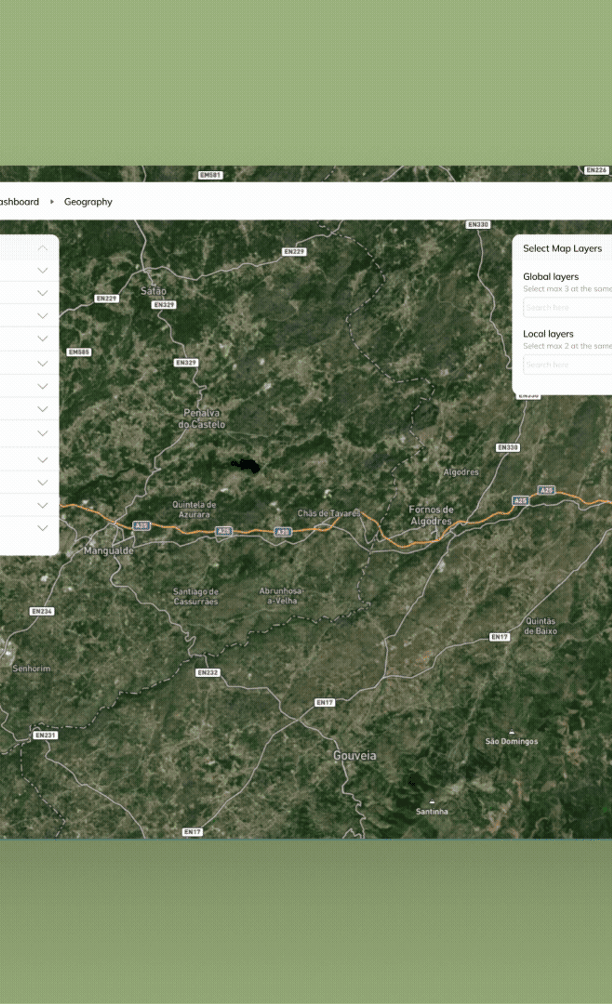The width and height of the screenshot is (612, 1004).
Task: Click the São Domingos peak marker icon
Action: 512,732
